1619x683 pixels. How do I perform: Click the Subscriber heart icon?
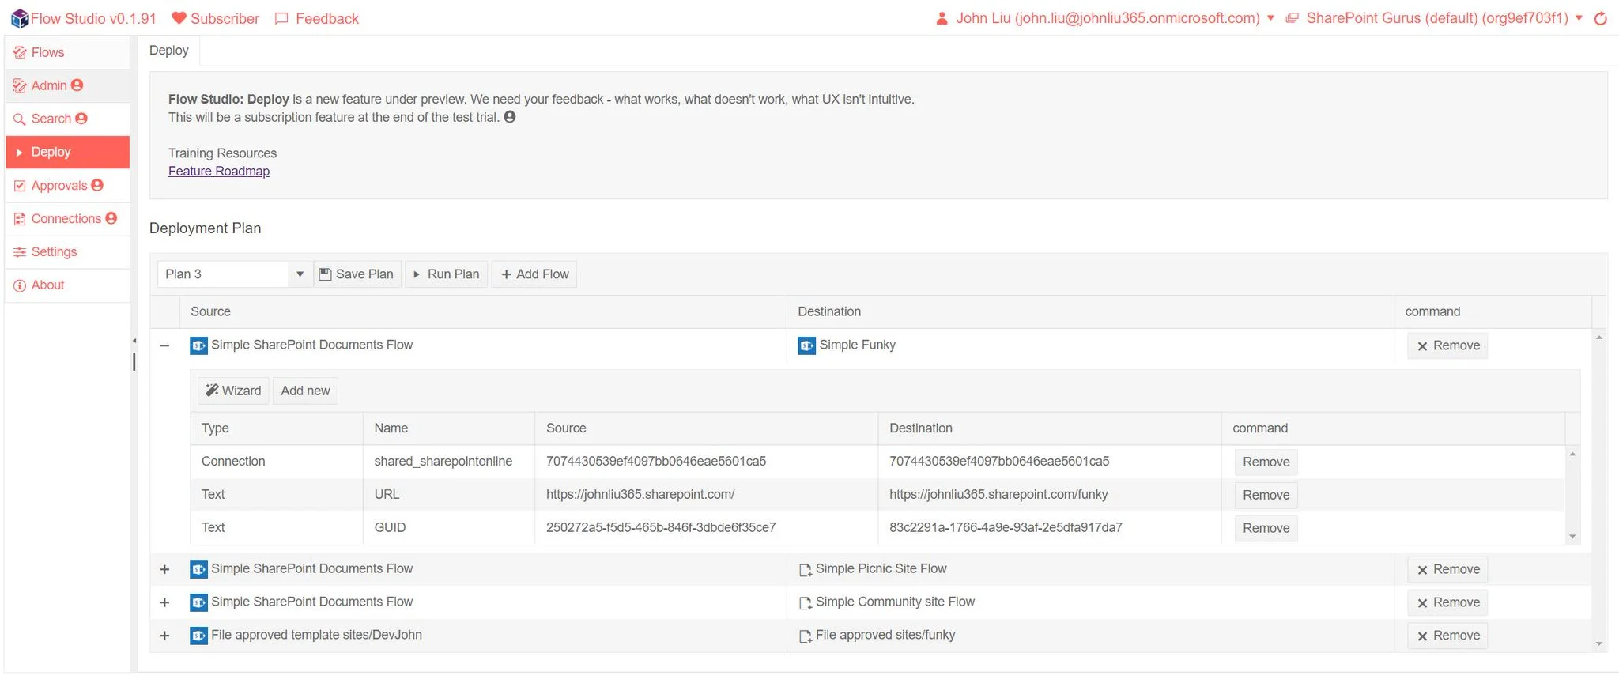click(179, 18)
